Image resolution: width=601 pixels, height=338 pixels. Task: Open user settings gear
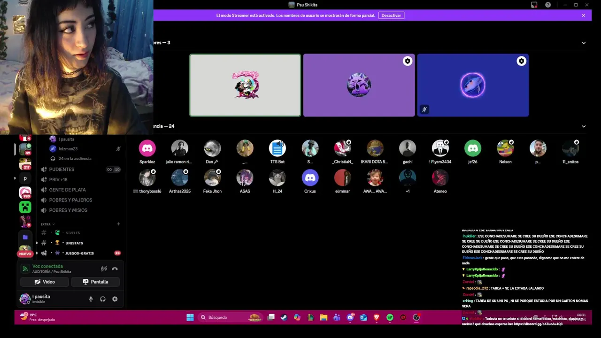(x=115, y=299)
